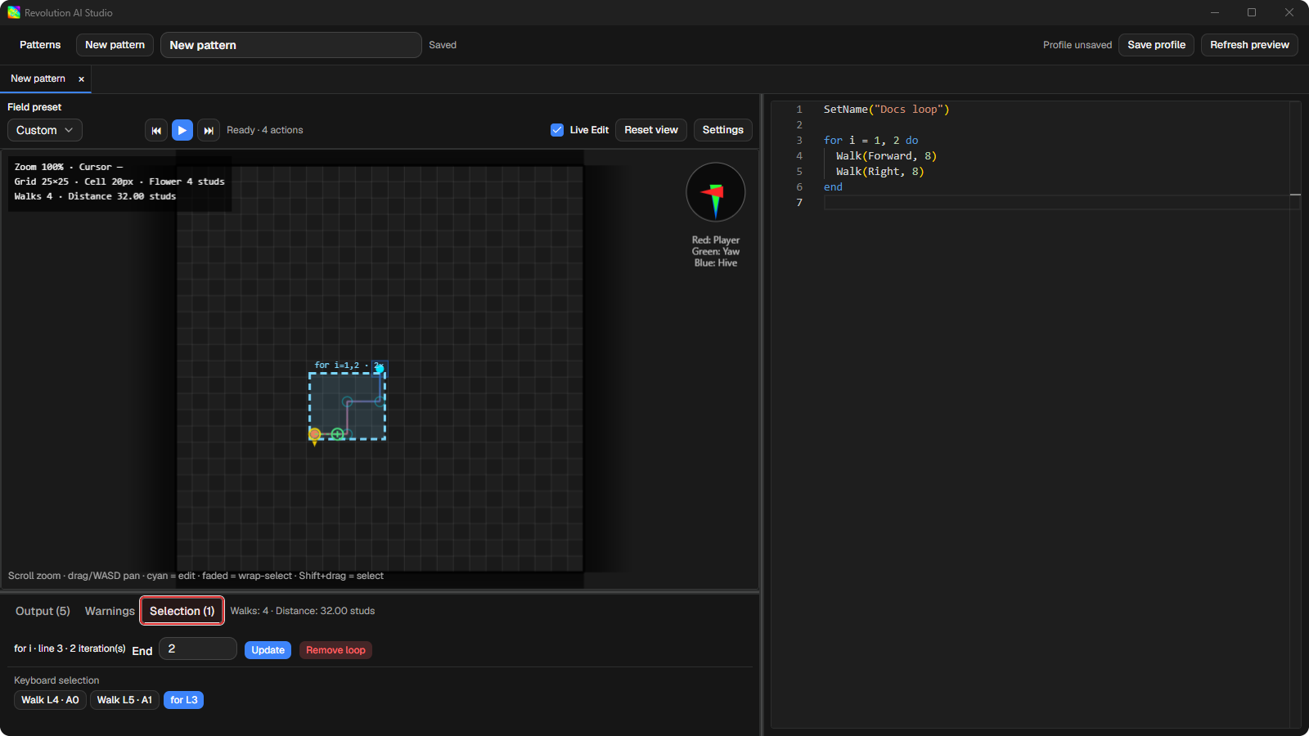This screenshot has height=736, width=1309.
Task: Create a new pattern with New pattern button
Action: click(x=115, y=45)
